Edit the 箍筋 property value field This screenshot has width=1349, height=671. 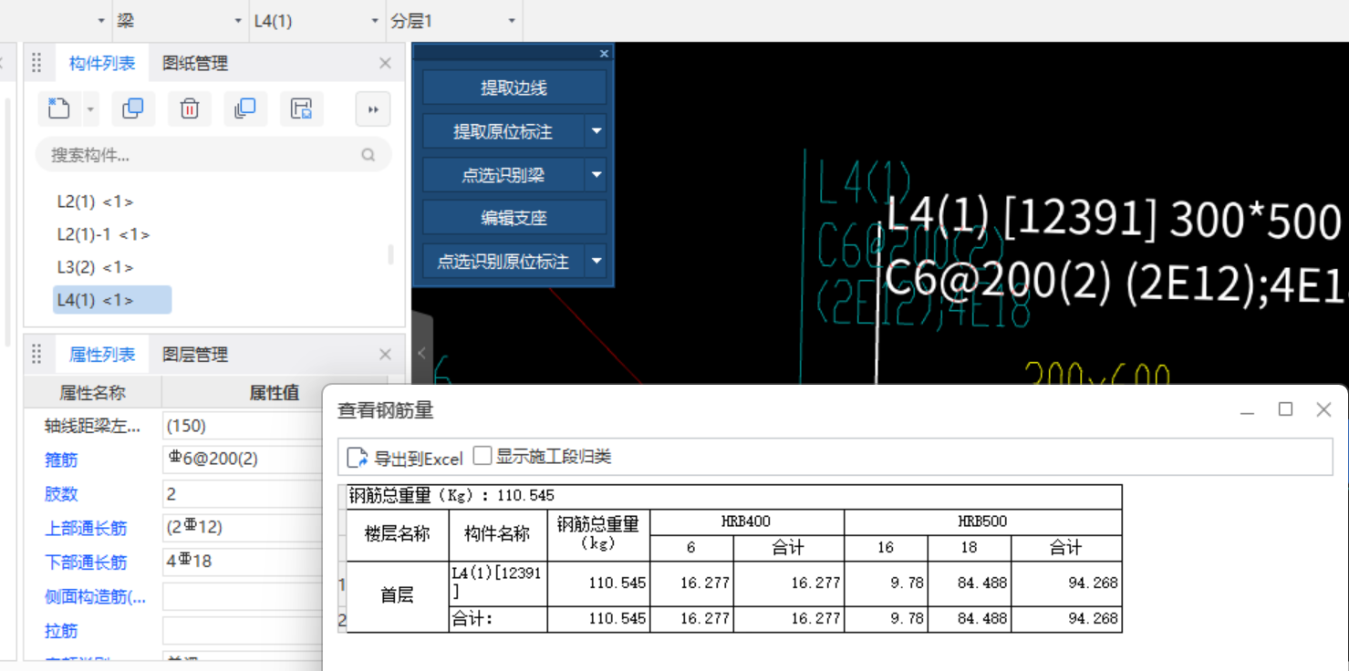(243, 459)
